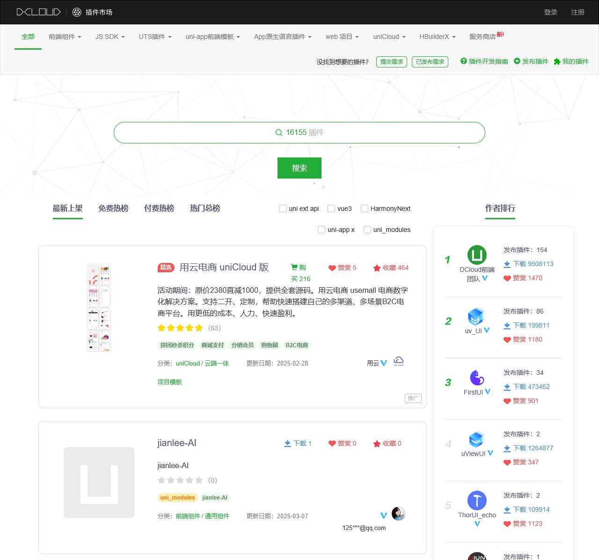Open the 服务商店 nav item
Image resolution: width=599 pixels, height=560 pixels.
(x=482, y=37)
